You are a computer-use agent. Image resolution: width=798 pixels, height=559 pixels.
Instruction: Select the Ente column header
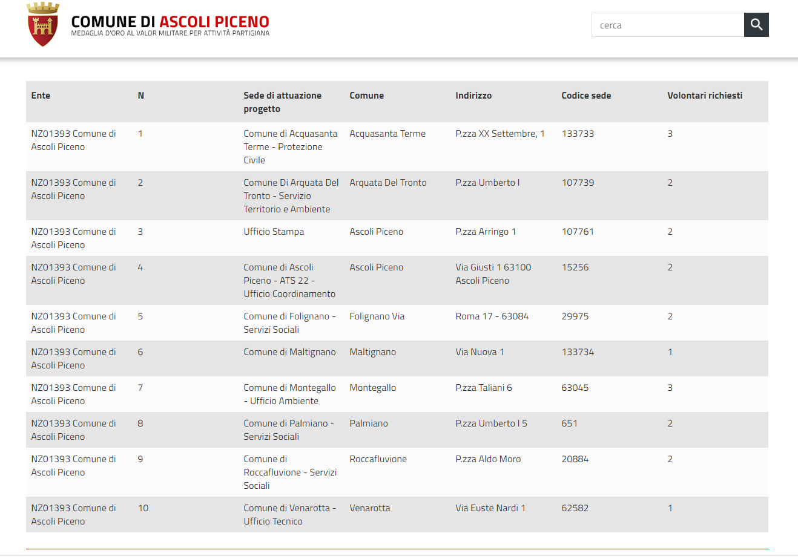pos(41,96)
